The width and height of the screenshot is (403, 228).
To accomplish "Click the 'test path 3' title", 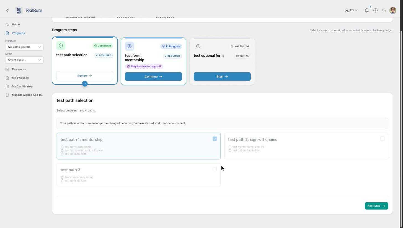I will (70, 170).
